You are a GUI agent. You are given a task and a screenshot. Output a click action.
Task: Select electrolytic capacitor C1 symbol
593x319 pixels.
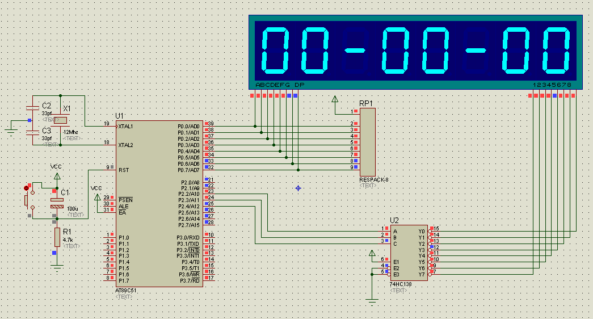pyautogui.click(x=57, y=203)
